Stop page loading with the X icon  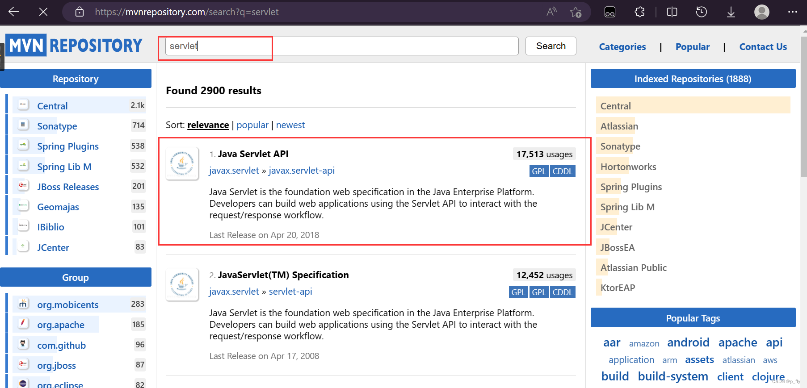point(43,12)
